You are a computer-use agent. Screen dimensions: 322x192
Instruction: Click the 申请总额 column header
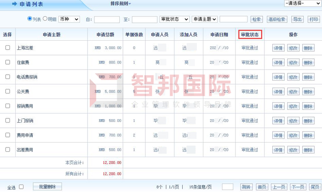(105, 34)
